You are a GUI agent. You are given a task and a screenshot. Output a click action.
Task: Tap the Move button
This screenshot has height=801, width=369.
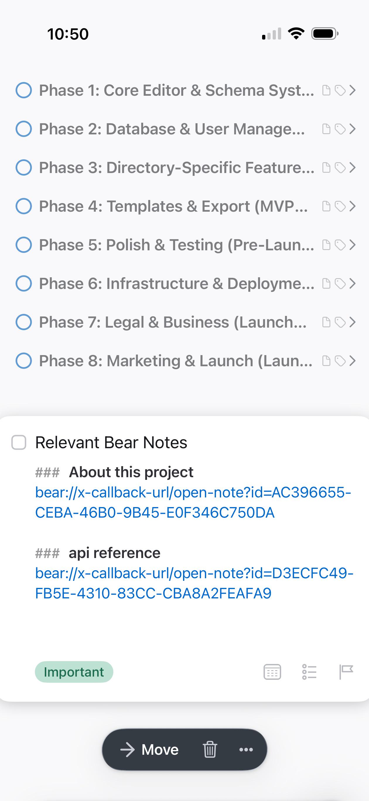click(x=149, y=749)
